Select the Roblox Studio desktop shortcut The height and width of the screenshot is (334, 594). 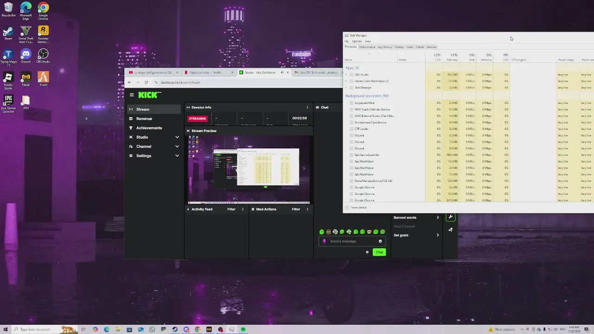click(x=8, y=81)
